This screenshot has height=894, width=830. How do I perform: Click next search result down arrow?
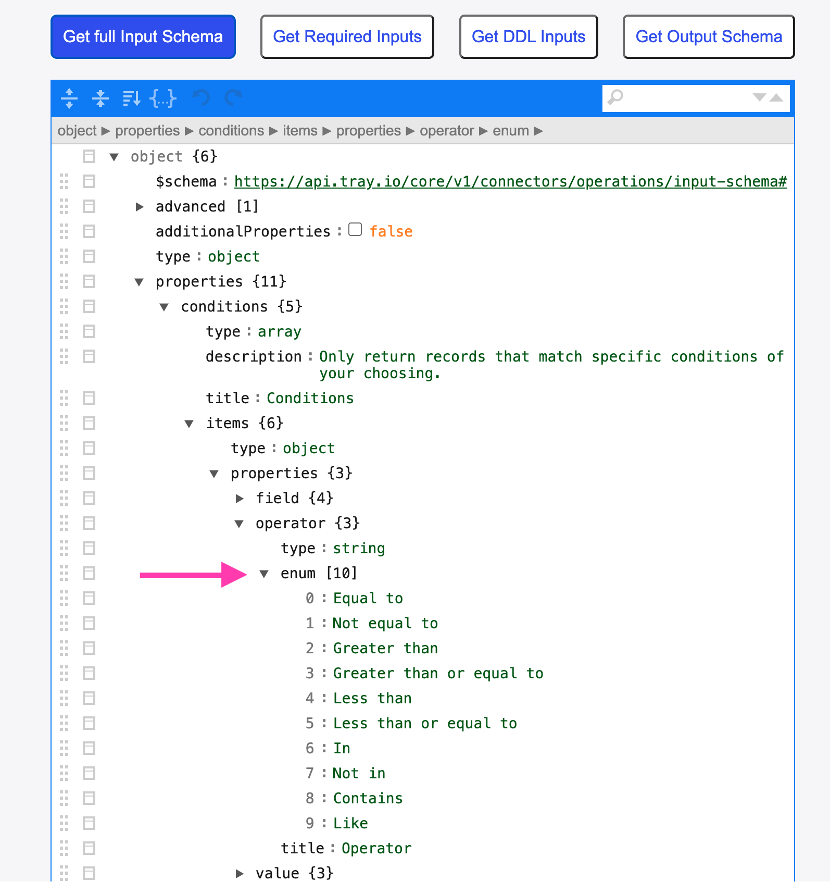pyautogui.click(x=759, y=97)
